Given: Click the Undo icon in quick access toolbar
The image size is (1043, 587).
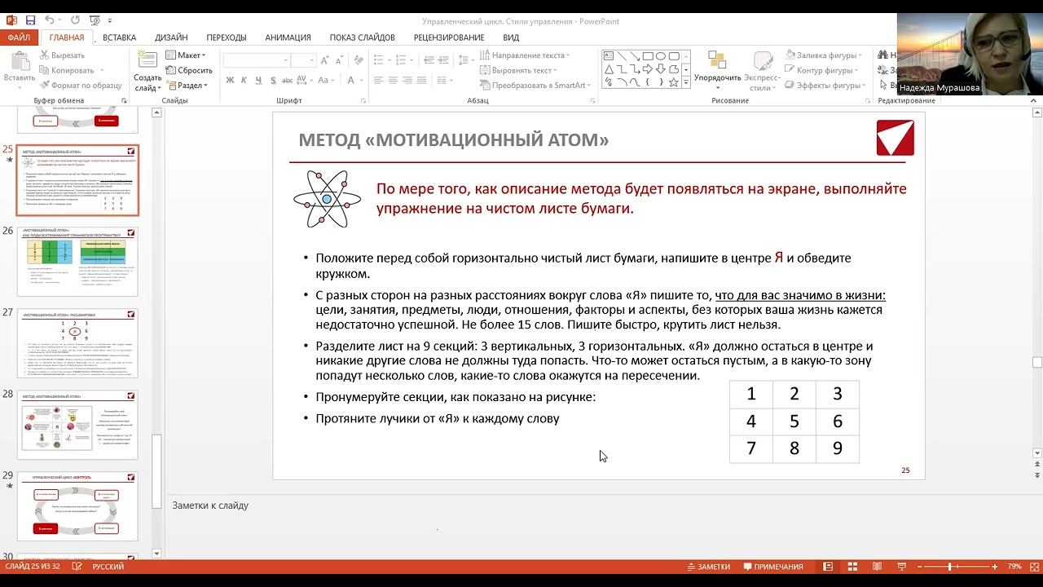Looking at the screenshot, I should (x=50, y=20).
